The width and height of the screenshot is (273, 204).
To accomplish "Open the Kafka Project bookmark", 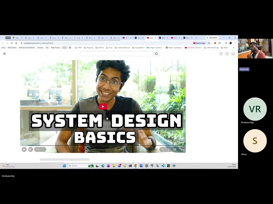I will 55,48.
